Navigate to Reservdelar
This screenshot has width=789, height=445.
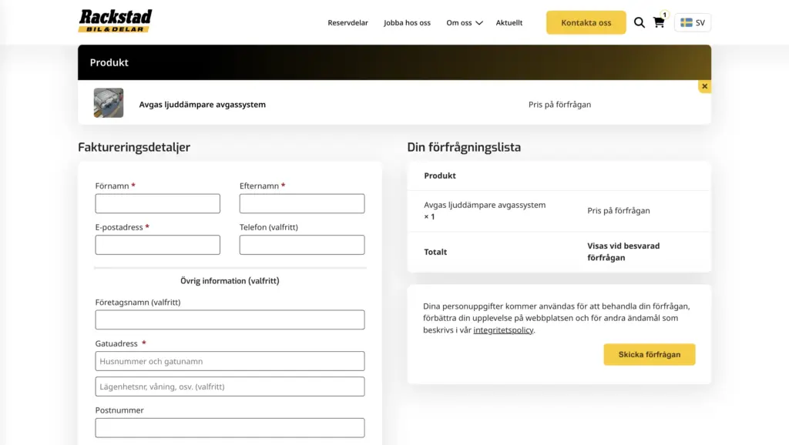(347, 22)
